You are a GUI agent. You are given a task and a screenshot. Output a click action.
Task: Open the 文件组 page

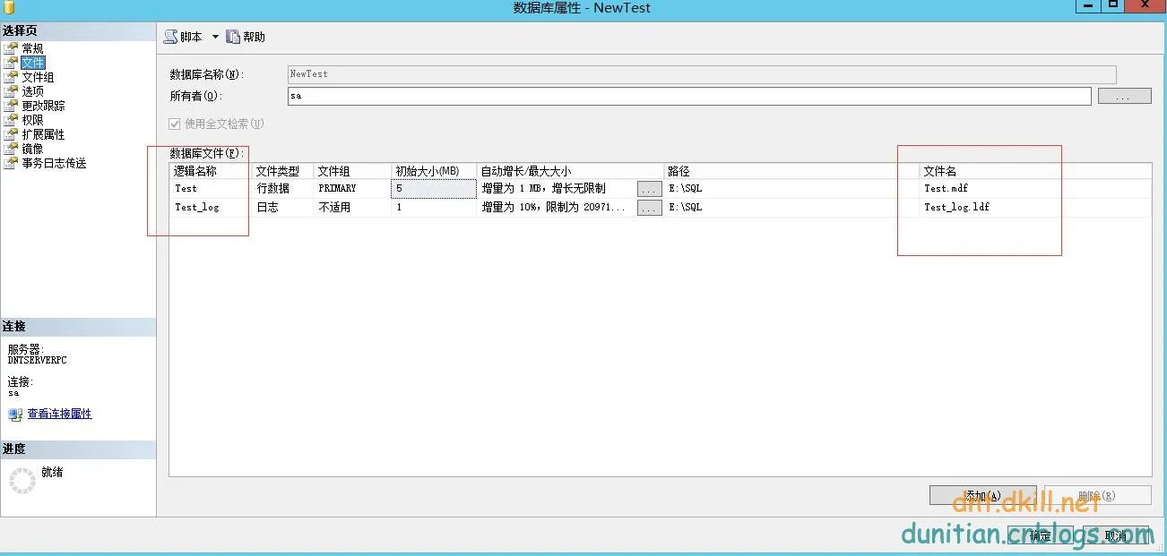pos(38,77)
